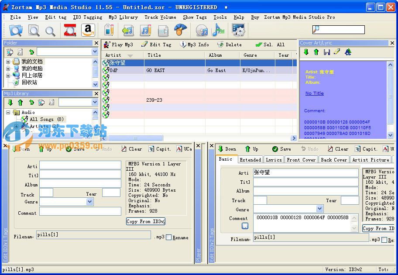
Task: Click the batch settings gear icon in toolbar
Action: click(x=237, y=30)
